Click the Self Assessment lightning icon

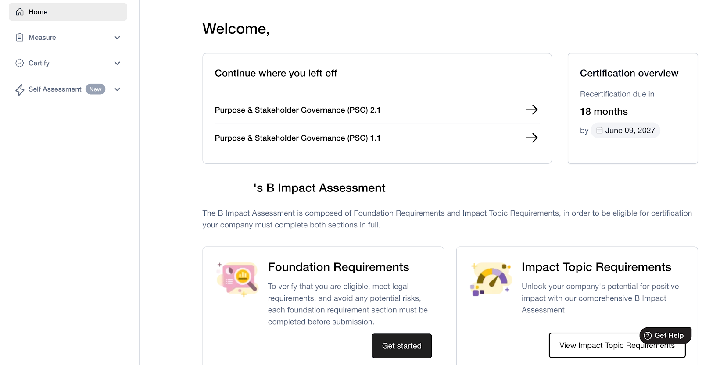click(20, 90)
